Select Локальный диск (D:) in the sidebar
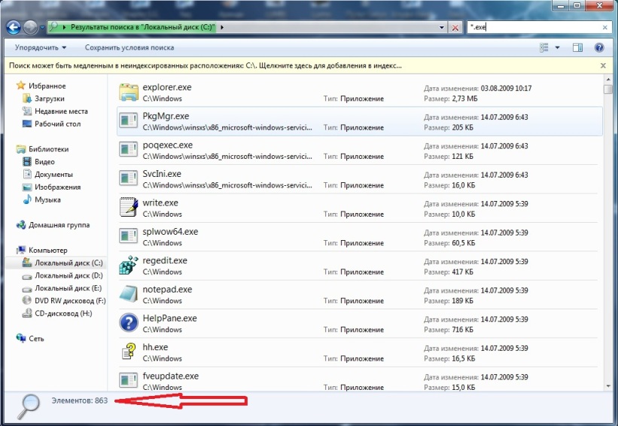Screen dimensions: 618x426 pos(68,275)
